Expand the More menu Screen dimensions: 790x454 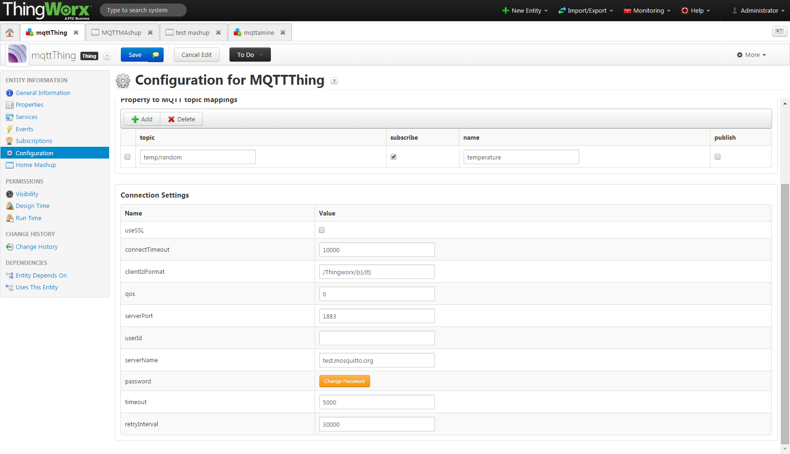point(751,55)
